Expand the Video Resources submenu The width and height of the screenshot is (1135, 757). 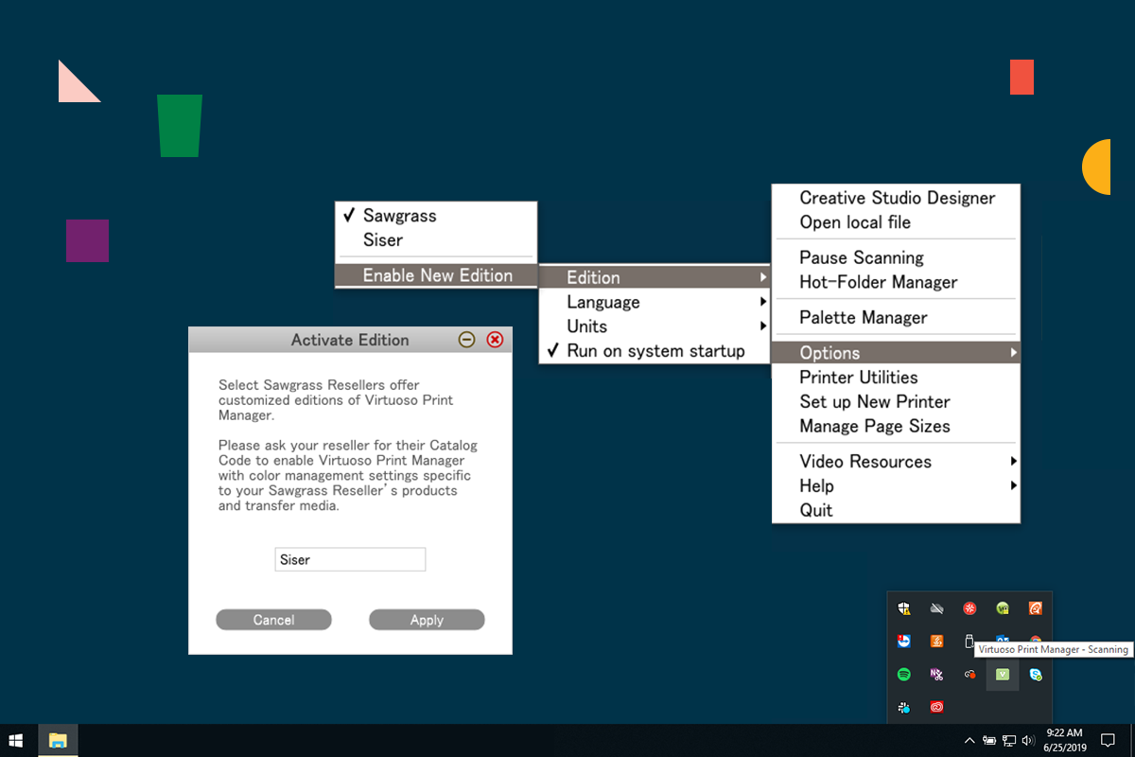click(896, 462)
